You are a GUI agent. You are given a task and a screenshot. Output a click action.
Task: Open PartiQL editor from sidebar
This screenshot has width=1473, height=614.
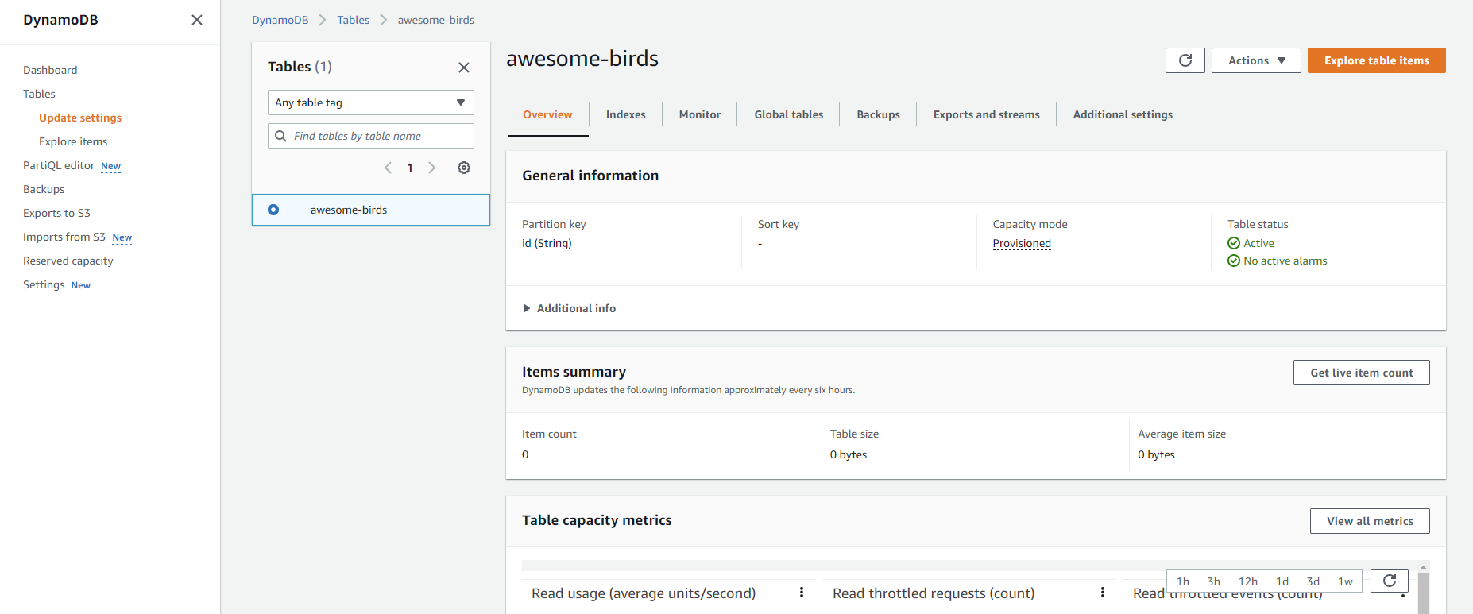59,165
